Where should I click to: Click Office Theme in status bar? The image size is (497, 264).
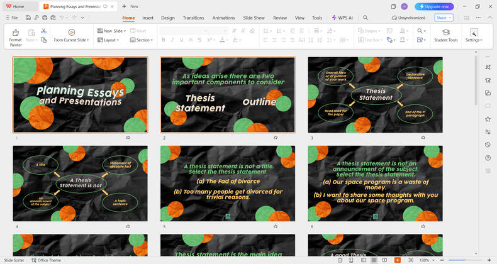click(47, 260)
